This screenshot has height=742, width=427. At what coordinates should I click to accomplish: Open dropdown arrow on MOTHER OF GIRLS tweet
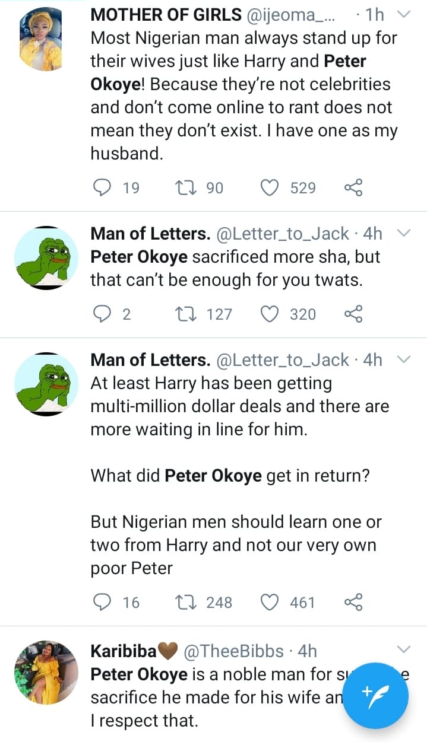pyautogui.click(x=404, y=15)
